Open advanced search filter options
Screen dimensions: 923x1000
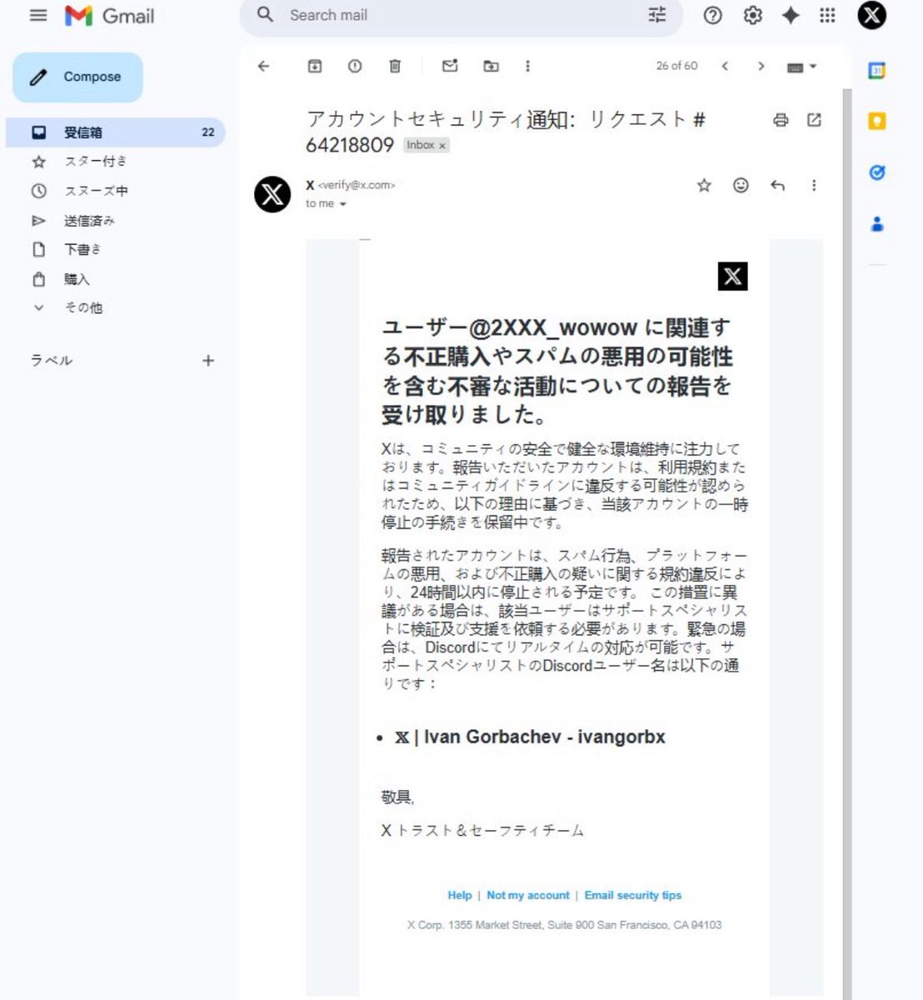(657, 15)
